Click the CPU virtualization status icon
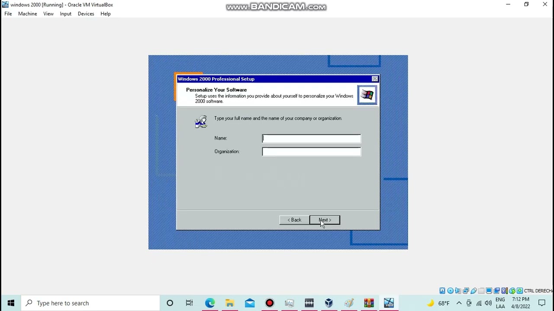The width and height of the screenshot is (554, 311). point(504,291)
